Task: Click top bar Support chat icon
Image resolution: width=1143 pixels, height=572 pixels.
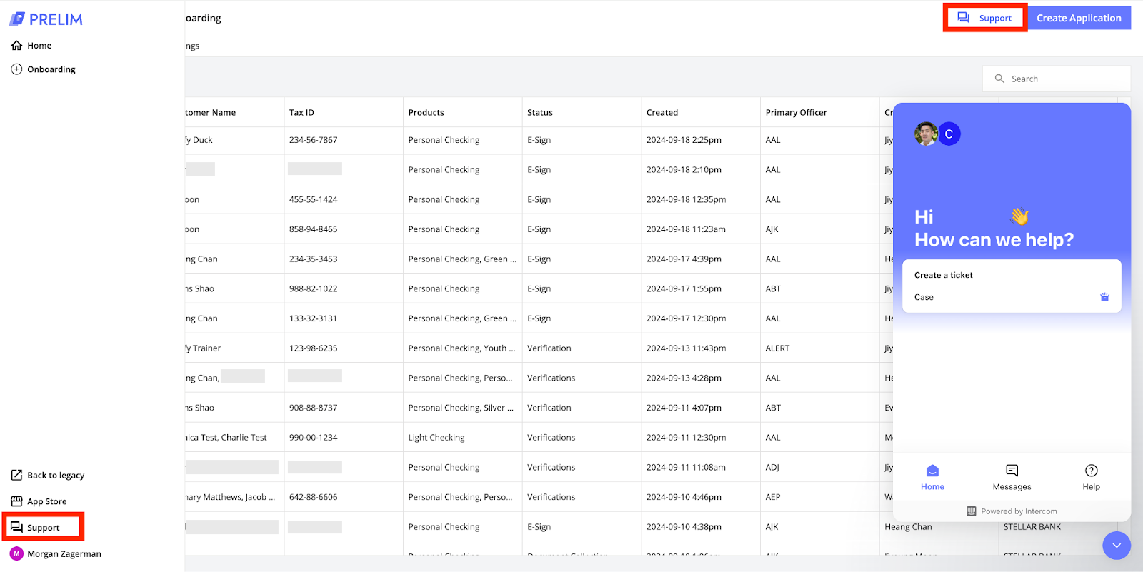Action: [964, 18]
